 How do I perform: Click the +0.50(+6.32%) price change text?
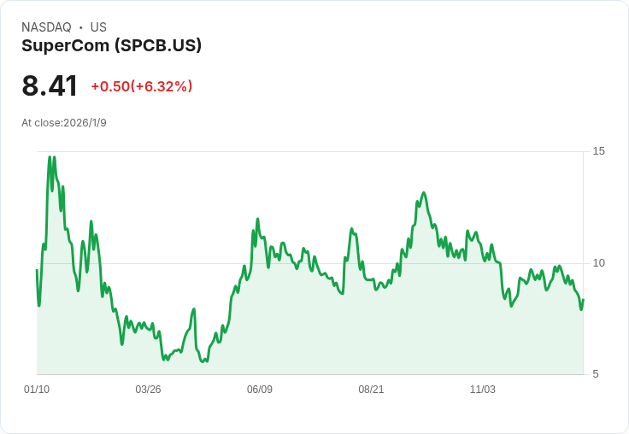tap(142, 86)
